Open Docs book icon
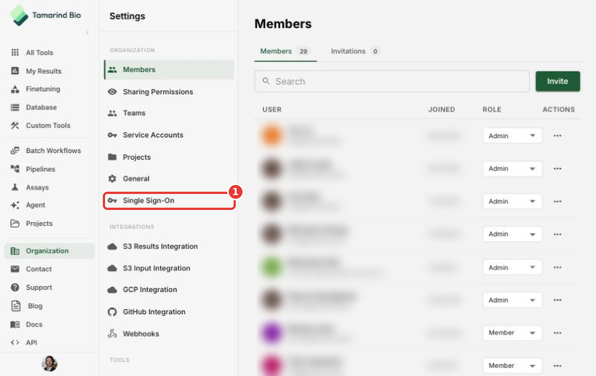Image resolution: width=596 pixels, height=376 pixels. pyautogui.click(x=15, y=324)
